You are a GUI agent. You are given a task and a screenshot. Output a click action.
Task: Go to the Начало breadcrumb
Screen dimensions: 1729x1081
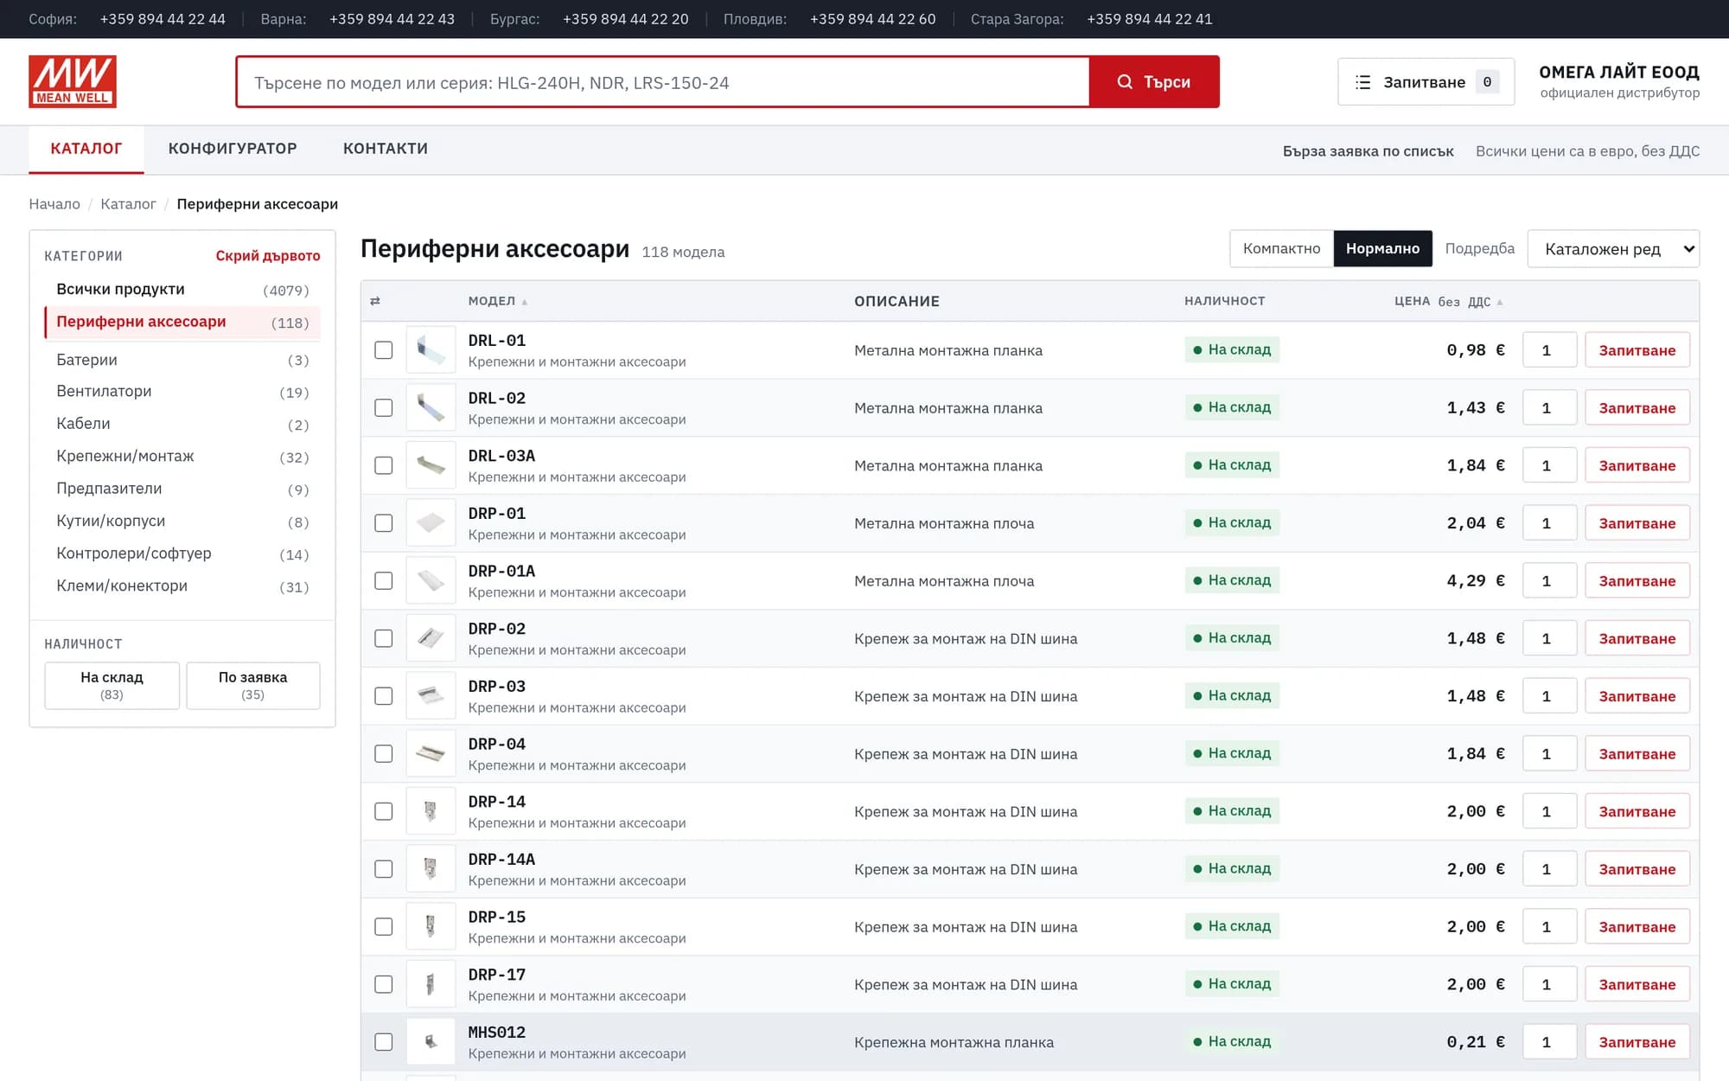(54, 204)
